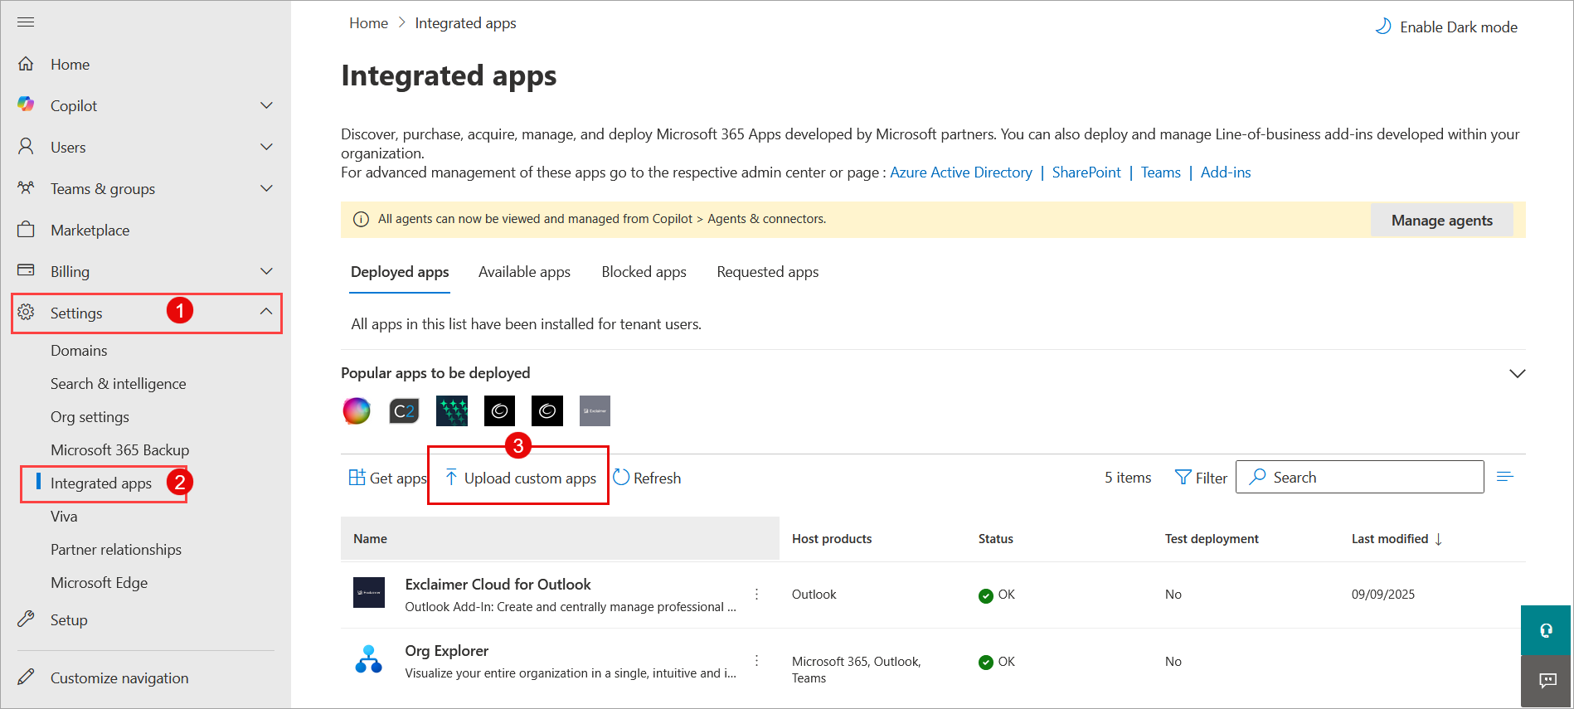Click the Integrated apps breadcrumb
The height and width of the screenshot is (709, 1574).
coord(465,23)
